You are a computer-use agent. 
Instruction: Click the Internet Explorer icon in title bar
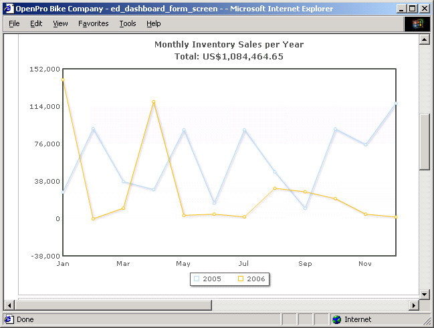click(9, 9)
